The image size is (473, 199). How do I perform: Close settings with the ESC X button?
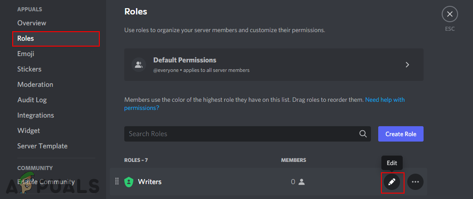tap(449, 14)
